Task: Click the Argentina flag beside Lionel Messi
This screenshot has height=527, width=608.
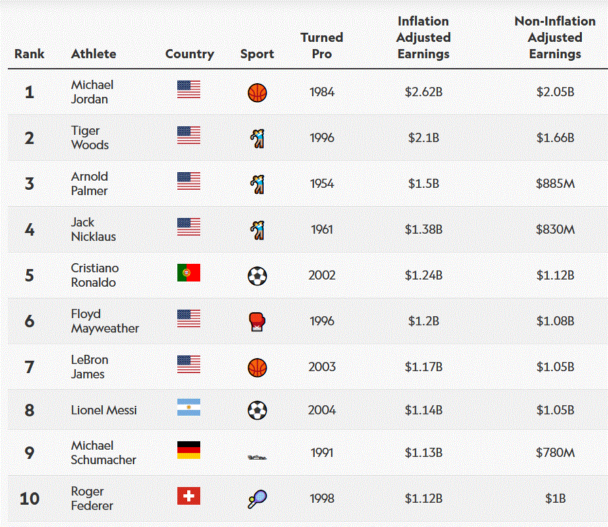Action: (x=188, y=408)
